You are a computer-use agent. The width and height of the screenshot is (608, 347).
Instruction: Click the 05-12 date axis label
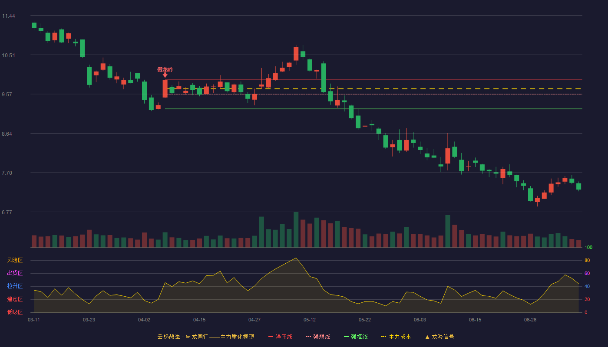(x=310, y=320)
